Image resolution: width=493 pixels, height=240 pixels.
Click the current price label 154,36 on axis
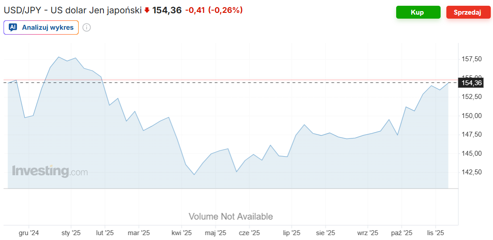472,83
